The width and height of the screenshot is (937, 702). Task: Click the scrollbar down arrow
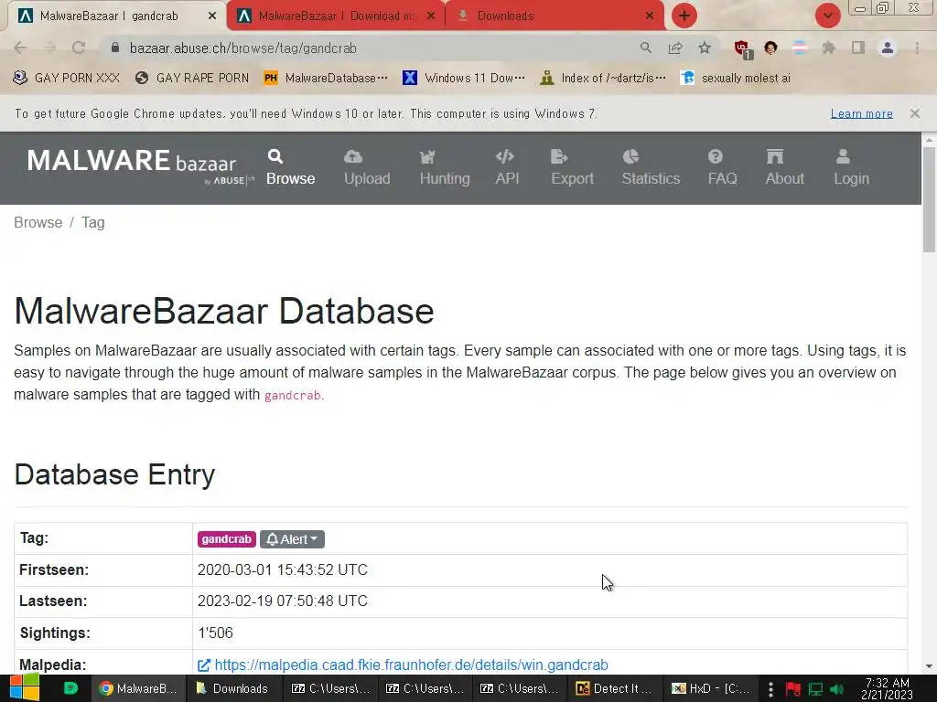tap(929, 666)
